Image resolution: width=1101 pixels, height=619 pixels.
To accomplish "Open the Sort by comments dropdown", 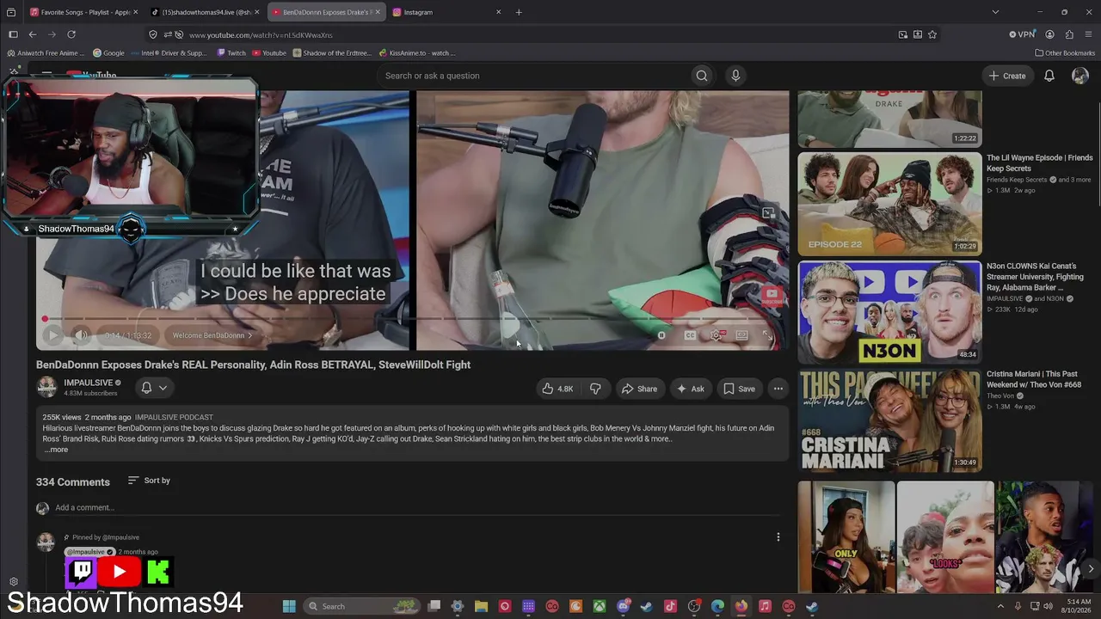I will click(x=149, y=481).
